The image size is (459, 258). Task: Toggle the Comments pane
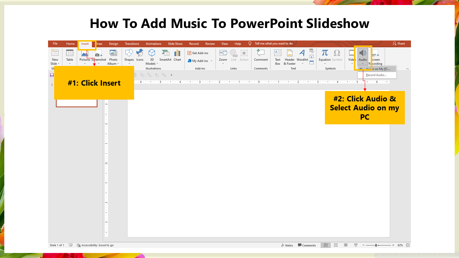(x=307, y=245)
